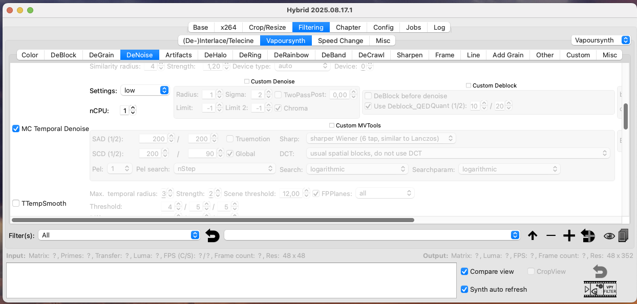
Task: Click the plus icon to add filter
Action: 569,235
